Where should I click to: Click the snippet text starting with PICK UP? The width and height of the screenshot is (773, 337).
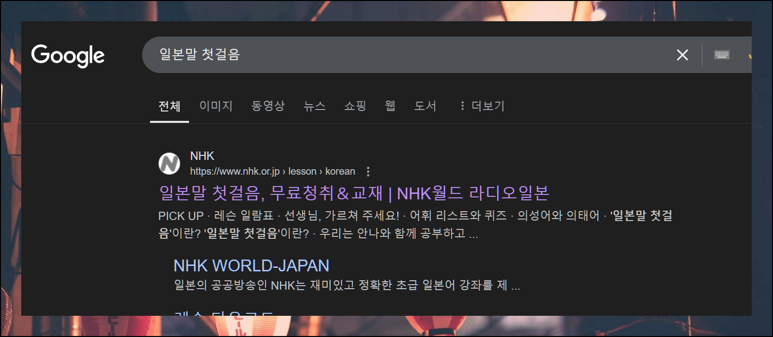pos(416,225)
